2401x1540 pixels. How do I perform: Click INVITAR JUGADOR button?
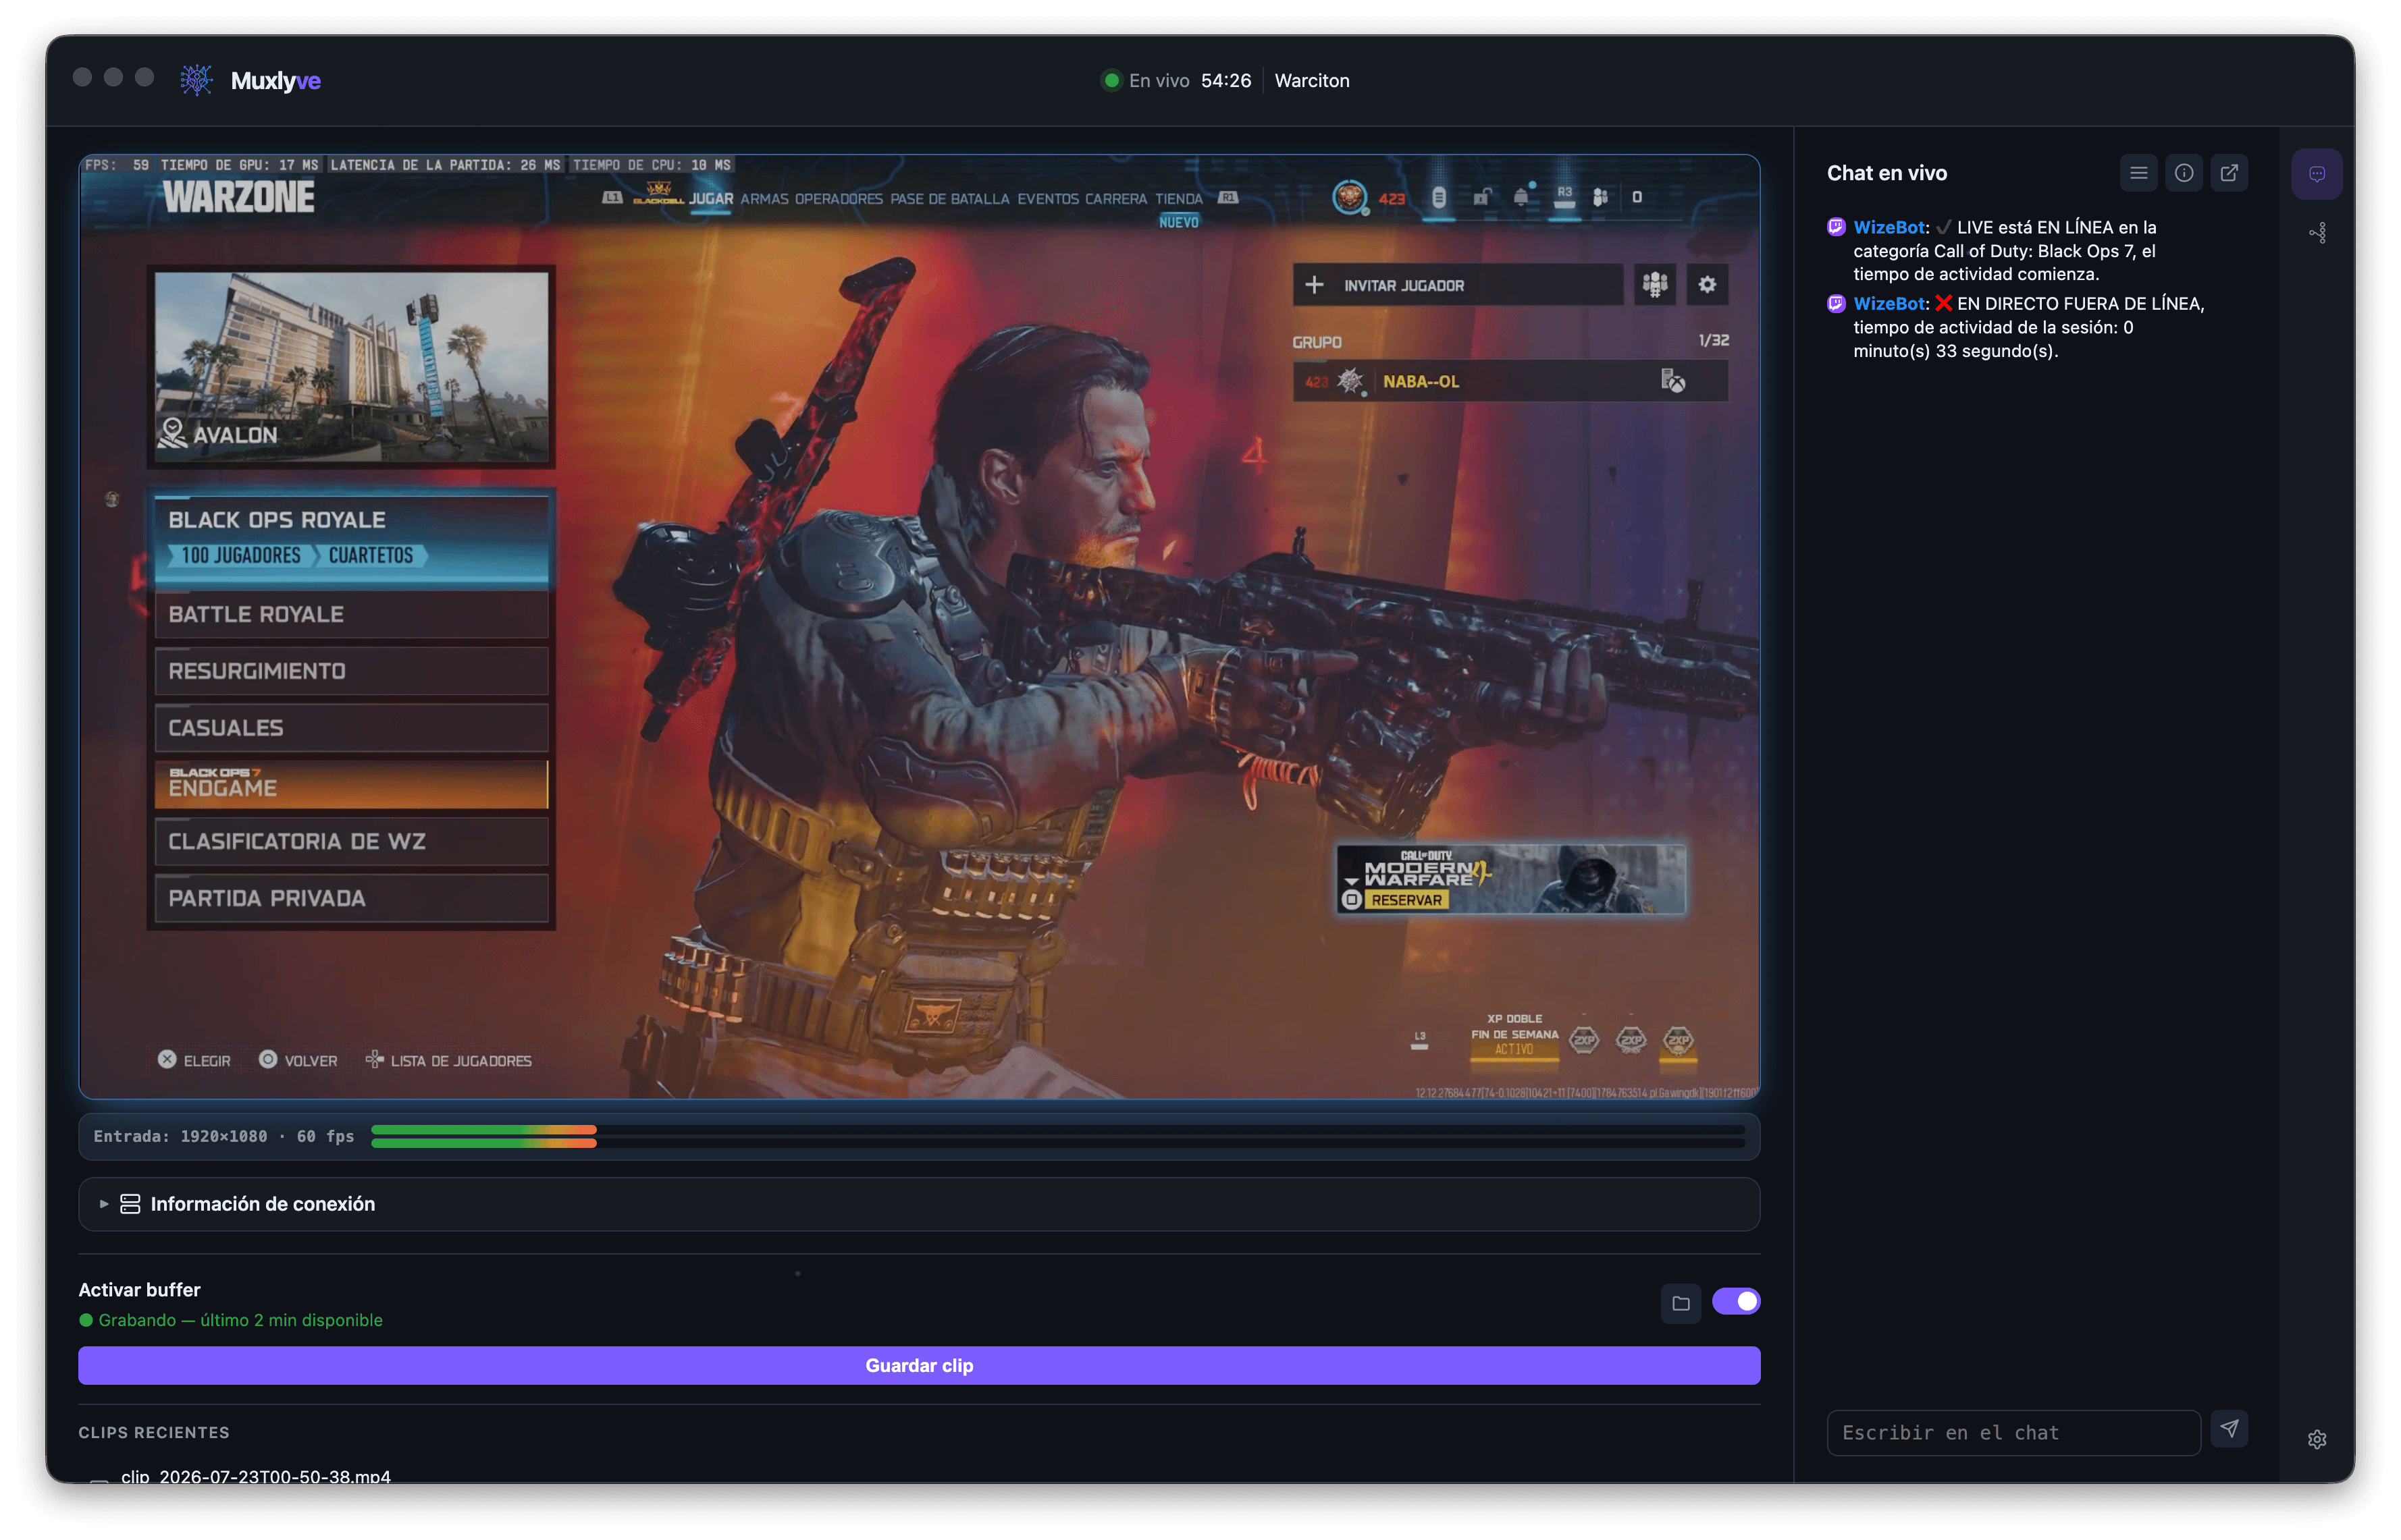pos(1456,285)
